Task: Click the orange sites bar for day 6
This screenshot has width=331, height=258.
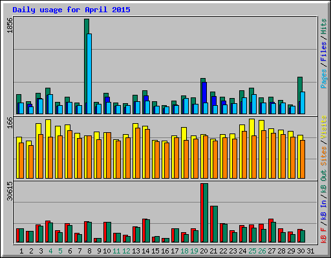Action: click(x=70, y=154)
